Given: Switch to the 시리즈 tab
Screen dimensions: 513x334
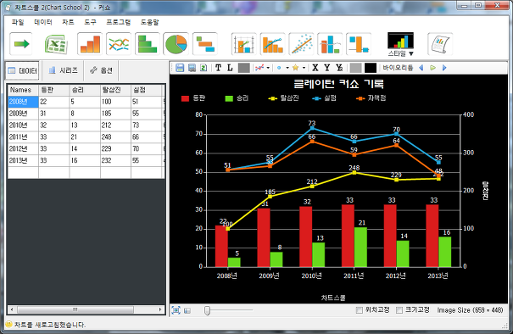Looking at the screenshot, I should (x=63, y=70).
